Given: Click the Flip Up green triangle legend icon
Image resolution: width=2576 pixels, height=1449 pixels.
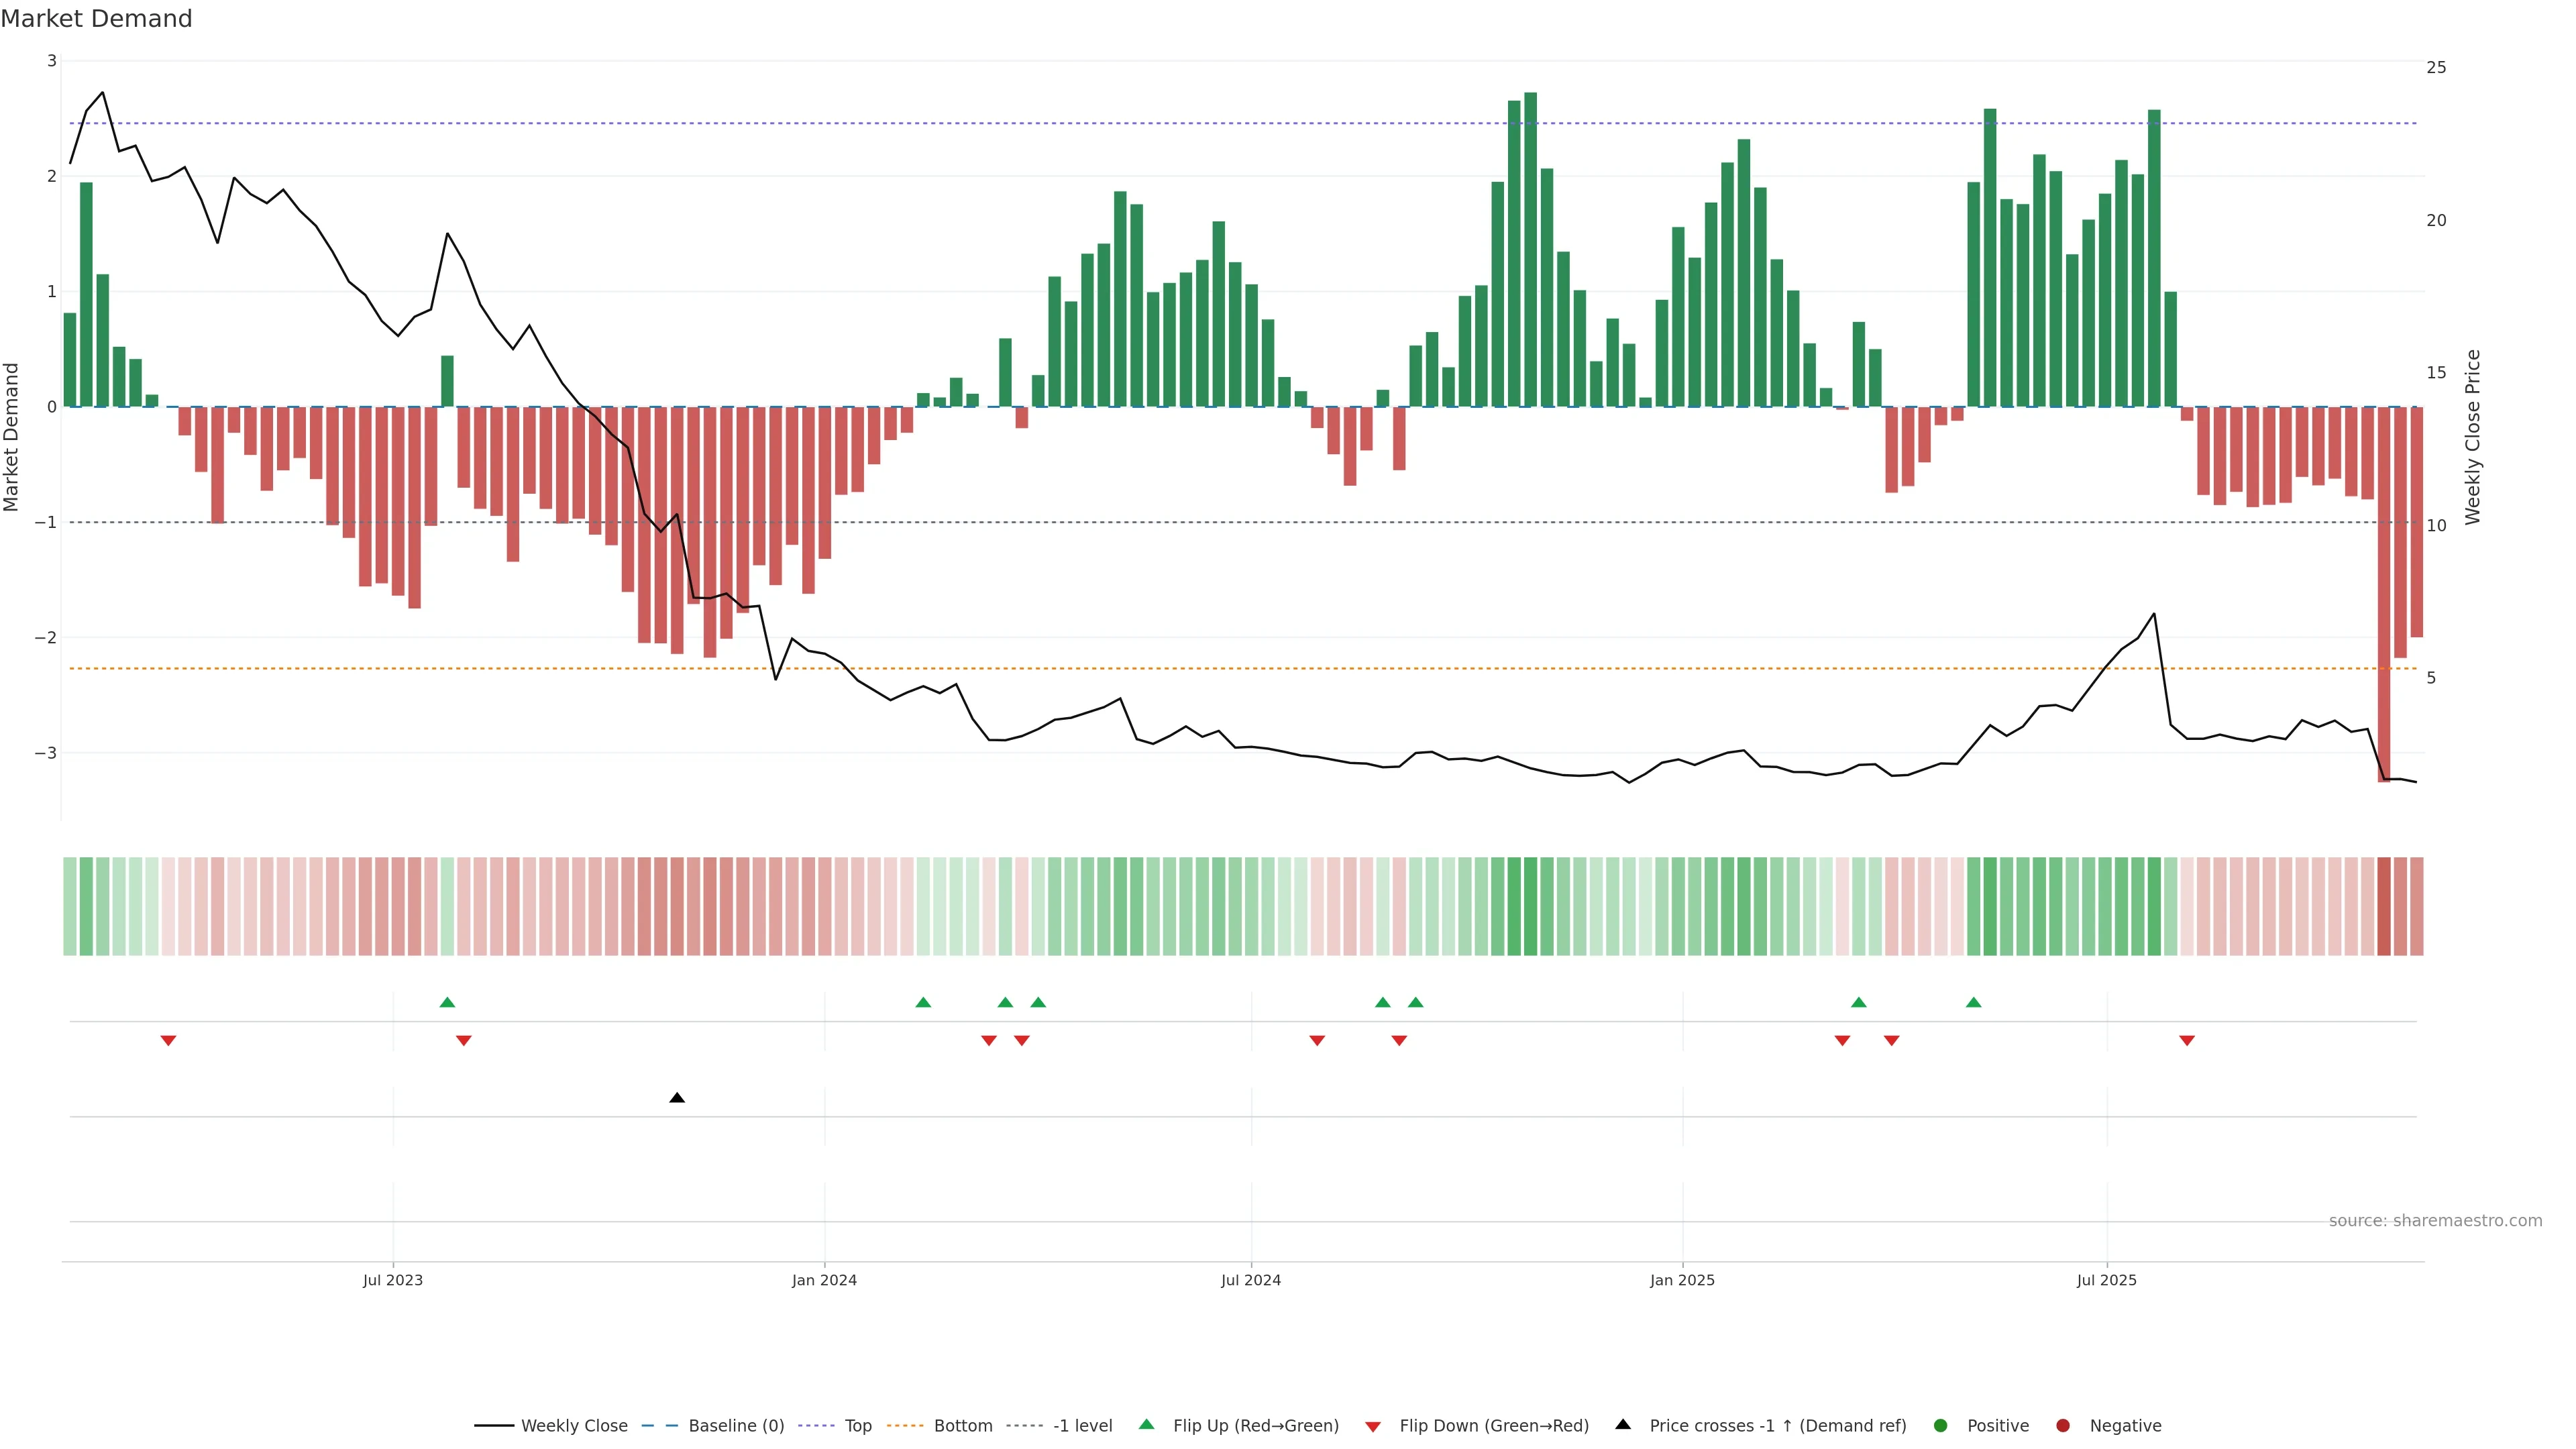Looking at the screenshot, I should click(x=1146, y=1424).
